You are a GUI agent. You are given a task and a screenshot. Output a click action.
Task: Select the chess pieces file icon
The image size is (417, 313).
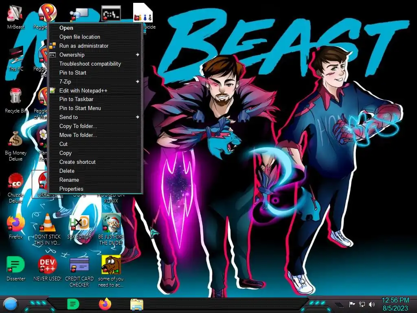tap(143, 12)
